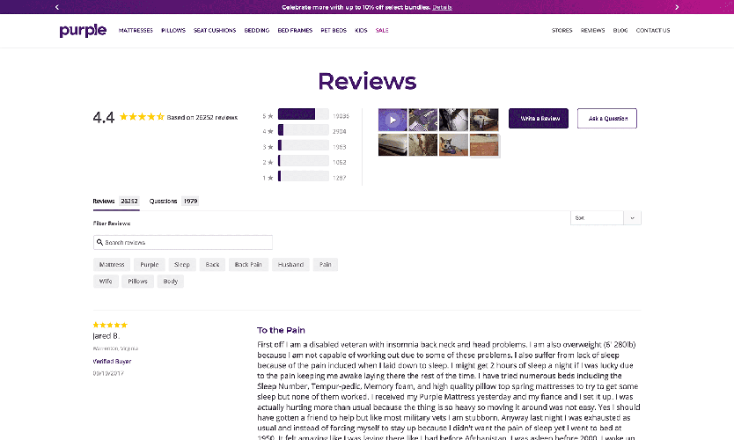Open the purple mattress cover photo thumbnail
The width and height of the screenshot is (734, 440).
(x=423, y=120)
